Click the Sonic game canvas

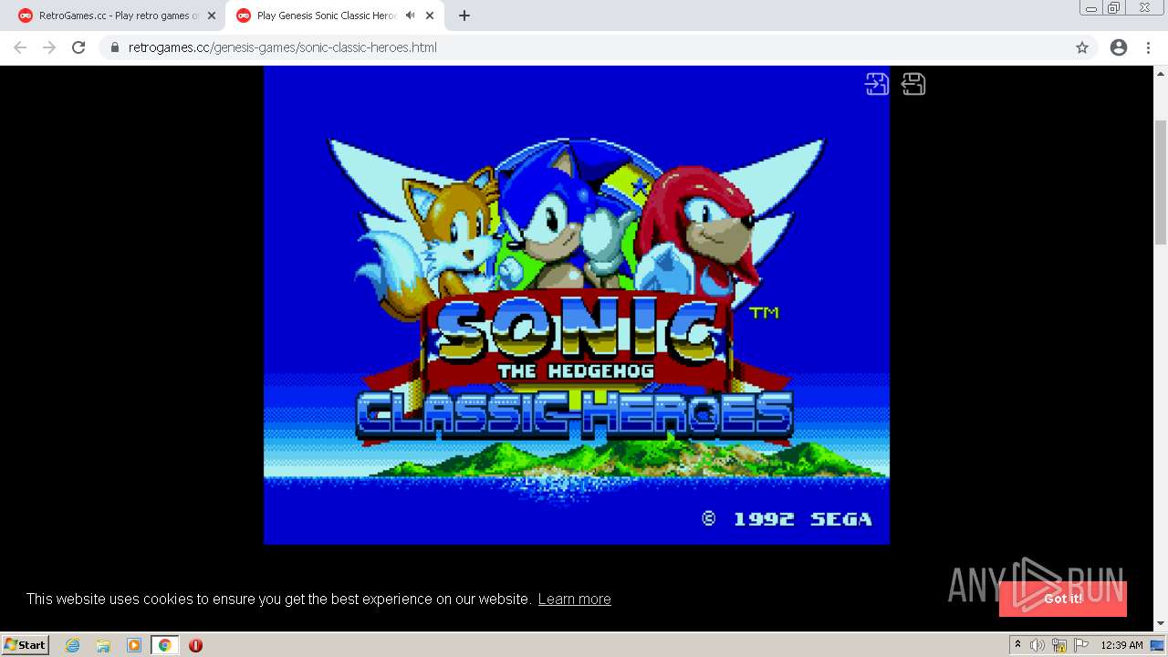coord(577,305)
